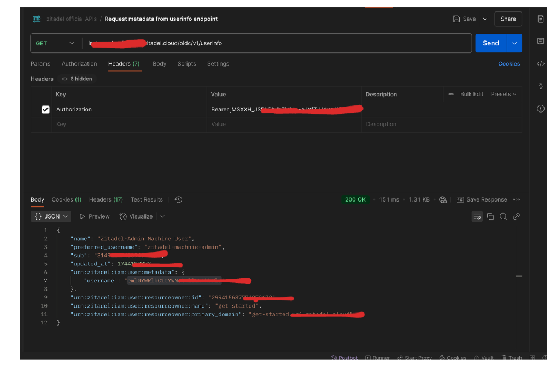Search the response body magnifier icon

click(x=503, y=217)
